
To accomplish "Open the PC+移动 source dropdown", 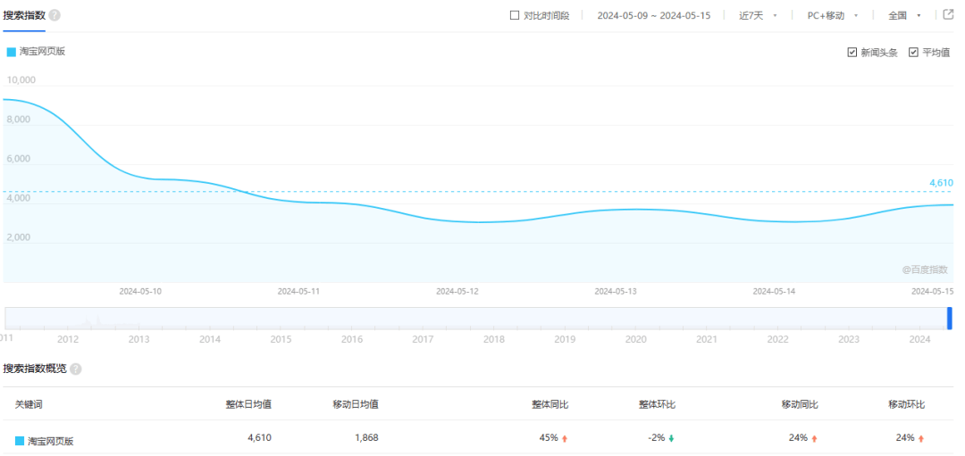I will (833, 15).
